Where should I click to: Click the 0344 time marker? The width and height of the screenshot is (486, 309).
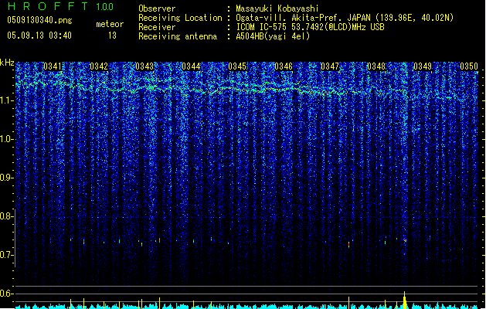pyautogui.click(x=191, y=66)
